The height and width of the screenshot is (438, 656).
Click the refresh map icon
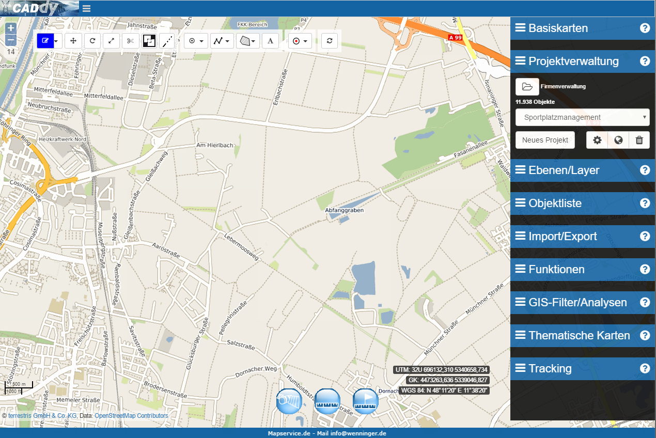[x=329, y=41]
